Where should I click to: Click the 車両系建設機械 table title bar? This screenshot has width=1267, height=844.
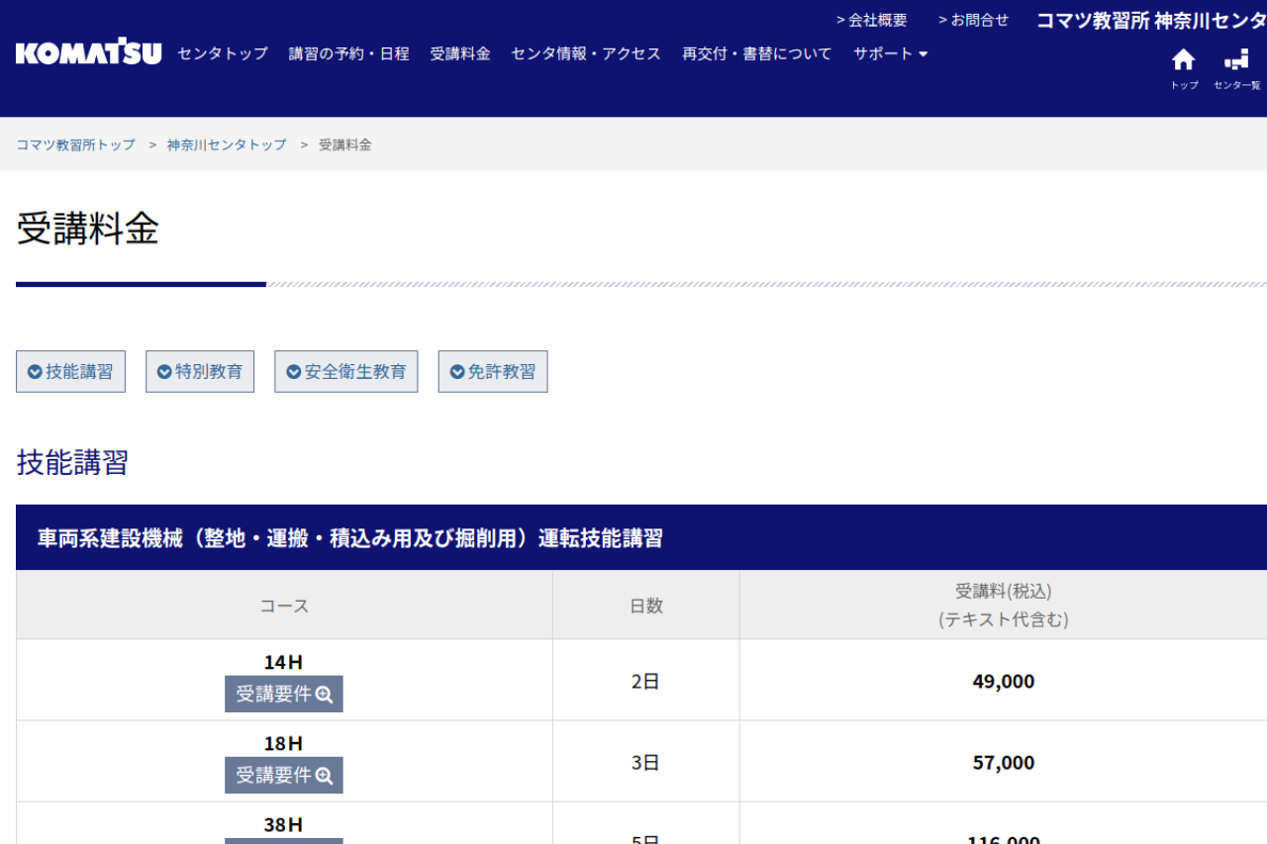[641, 538]
